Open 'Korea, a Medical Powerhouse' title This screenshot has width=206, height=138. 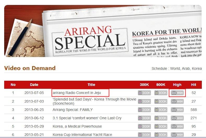coord(77,126)
